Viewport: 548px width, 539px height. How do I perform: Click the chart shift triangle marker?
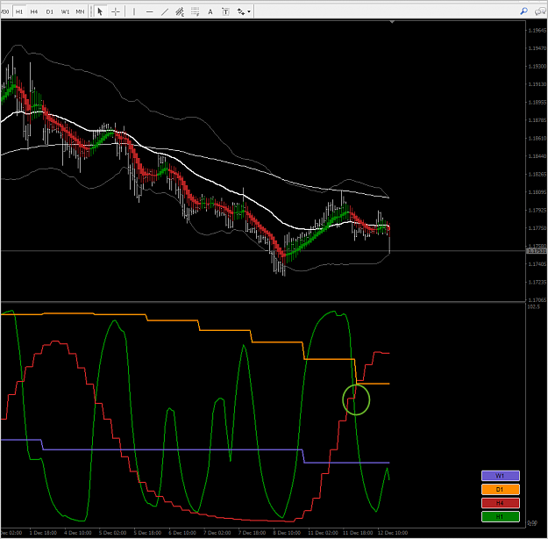[x=392, y=22]
